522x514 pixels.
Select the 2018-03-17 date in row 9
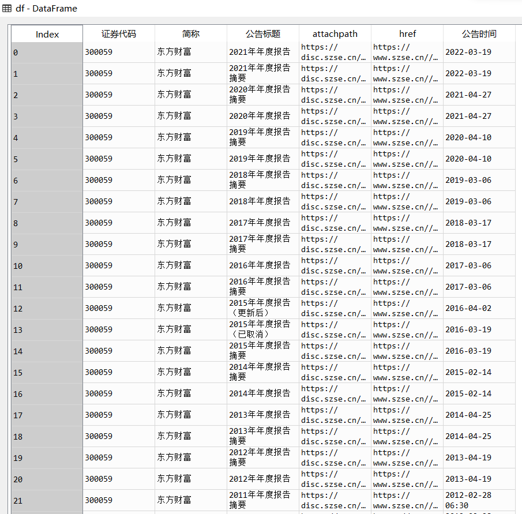point(479,244)
